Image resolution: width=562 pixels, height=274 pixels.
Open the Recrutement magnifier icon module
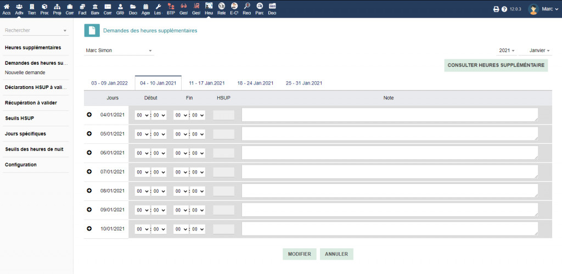[x=246, y=6]
